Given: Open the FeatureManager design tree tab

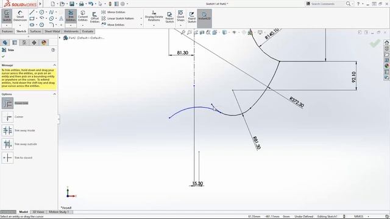Looking at the screenshot, I should (5, 43).
